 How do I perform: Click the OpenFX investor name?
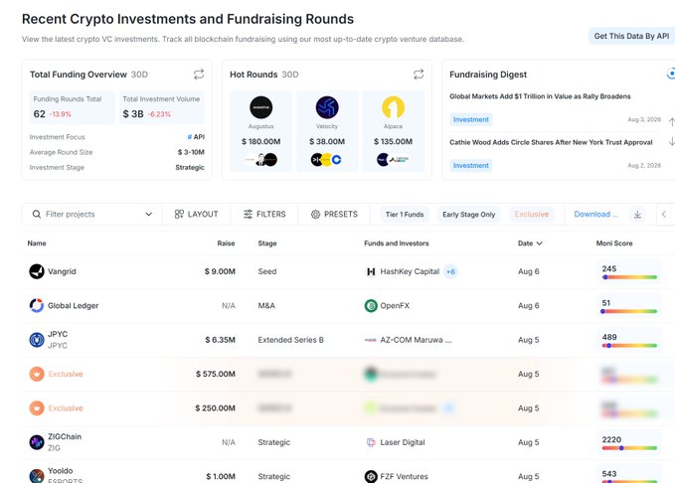[x=395, y=306]
